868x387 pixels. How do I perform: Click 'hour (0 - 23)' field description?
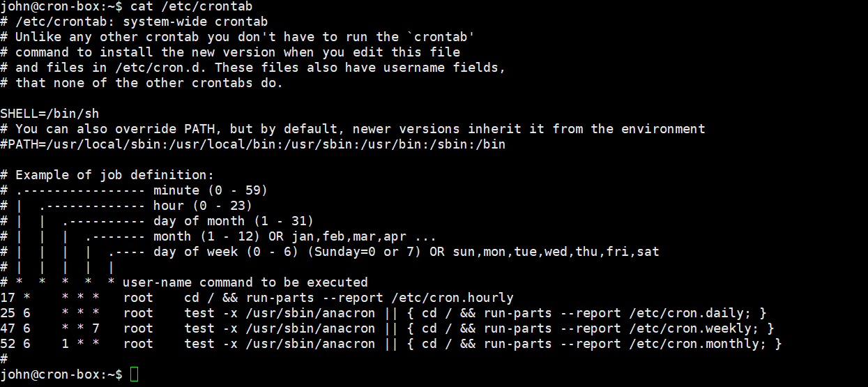203,206
